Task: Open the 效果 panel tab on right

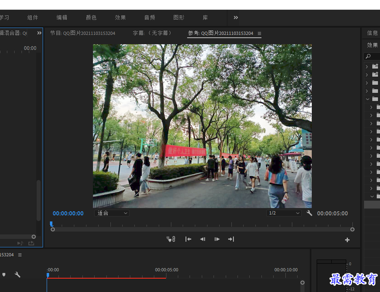Action: pyautogui.click(x=372, y=45)
